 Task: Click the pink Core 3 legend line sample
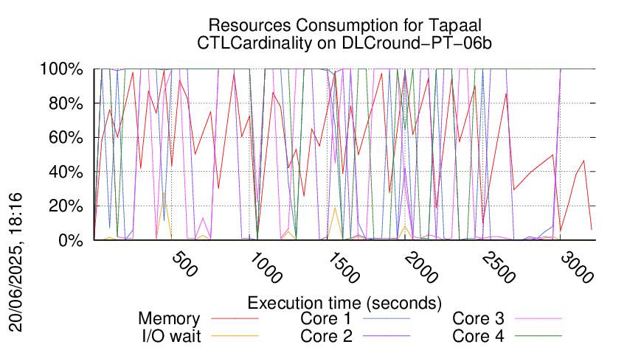tap(538, 319)
